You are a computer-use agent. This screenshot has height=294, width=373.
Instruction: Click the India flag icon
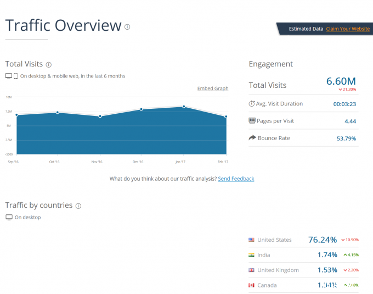click(251, 255)
